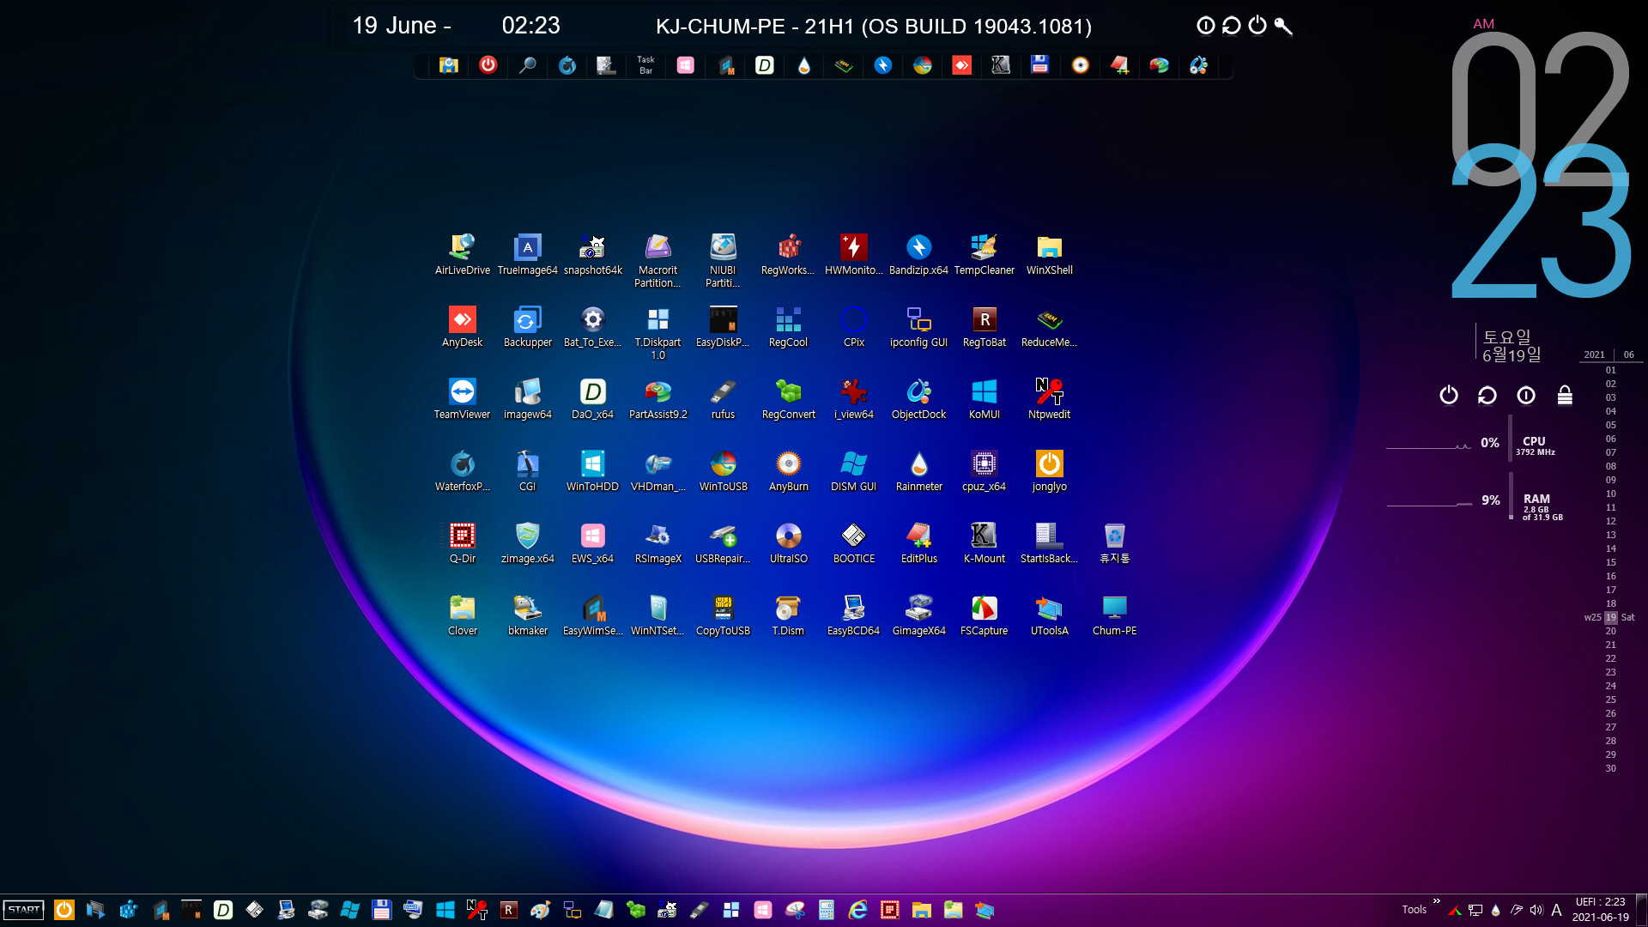Viewport: 1648px width, 927px height.
Task: Open the volume speaker tray icon
Action: tap(1536, 910)
